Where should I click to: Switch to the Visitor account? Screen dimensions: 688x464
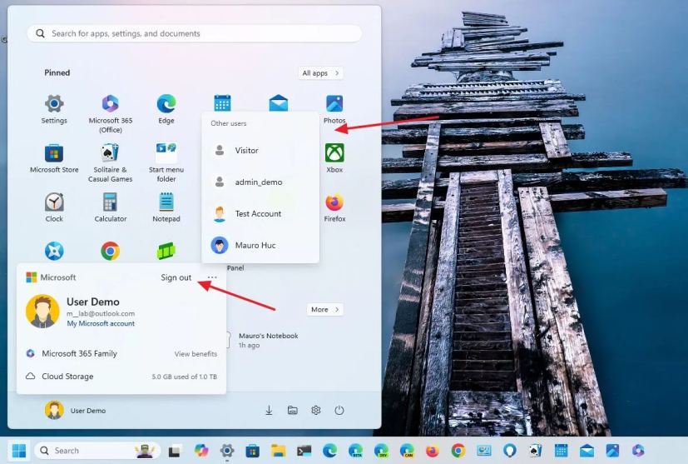point(260,150)
